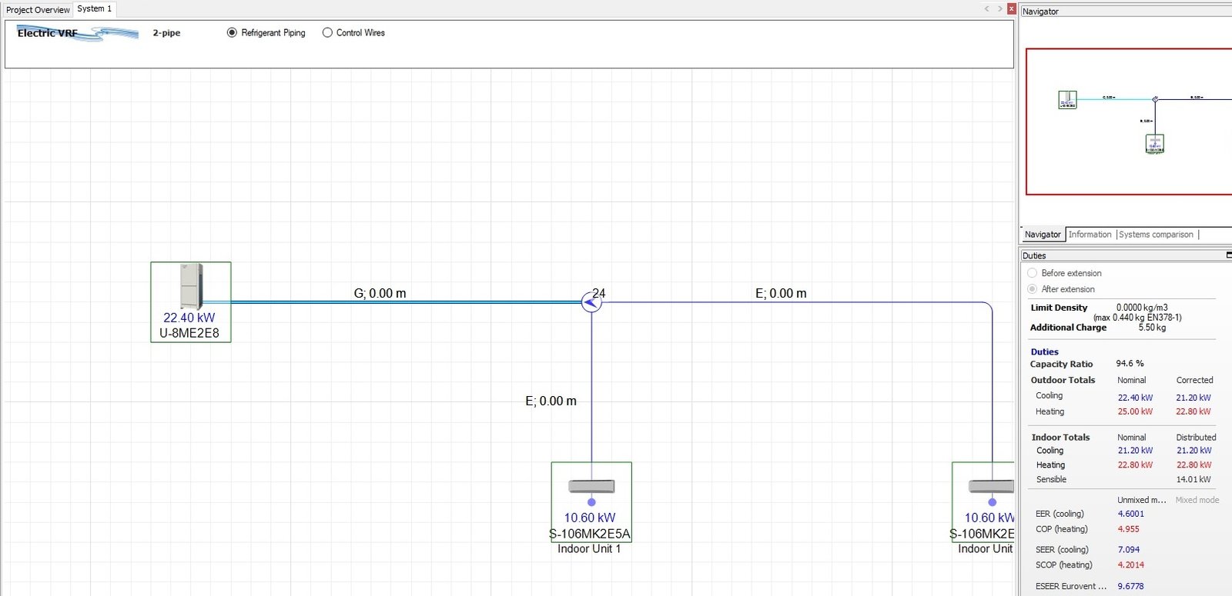Screen dimensions: 1232x596
Task: Click the outdoor unit thumbnail in Navigator
Action: [x=1067, y=100]
